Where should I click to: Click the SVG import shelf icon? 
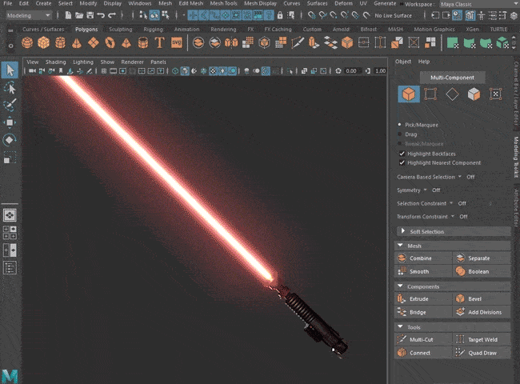(177, 43)
